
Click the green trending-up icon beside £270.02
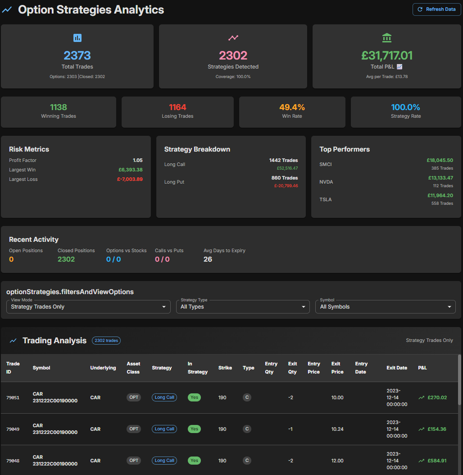422,398
